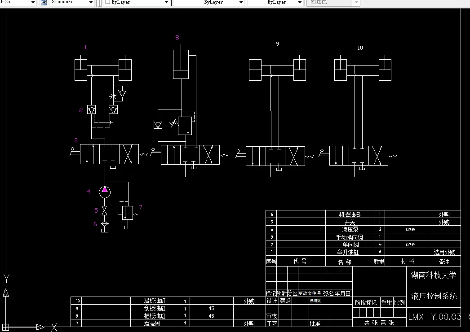Select the 工艺 title block cell
470x332 pixels.
(271, 323)
